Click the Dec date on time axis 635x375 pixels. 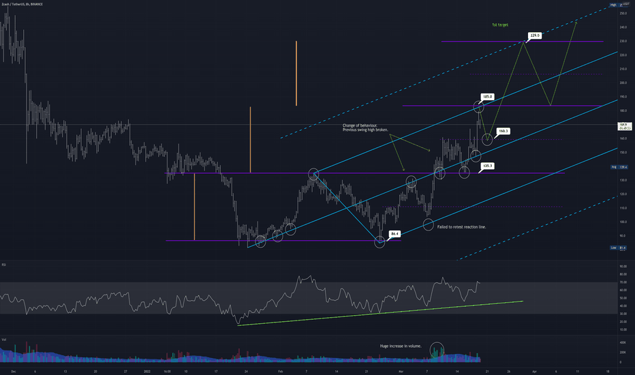(x=14, y=372)
